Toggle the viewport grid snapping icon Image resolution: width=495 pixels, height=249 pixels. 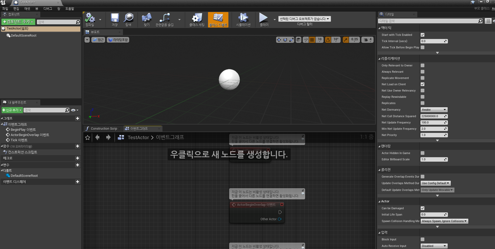312,40
